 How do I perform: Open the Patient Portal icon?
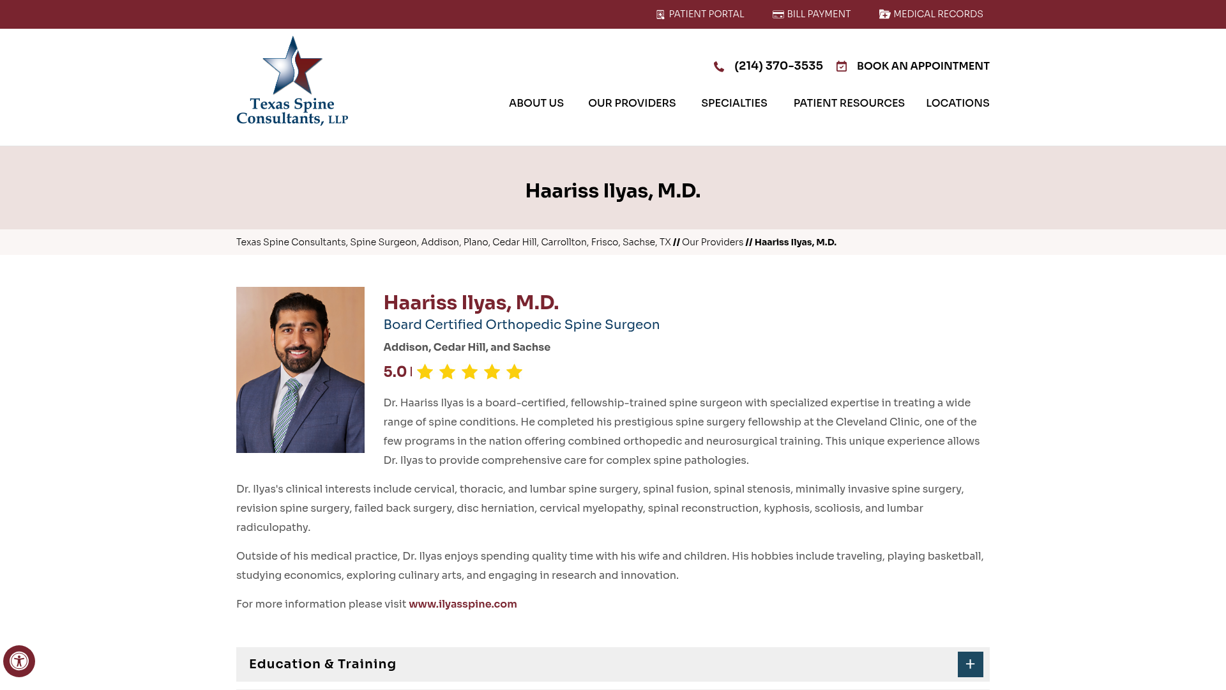click(660, 14)
